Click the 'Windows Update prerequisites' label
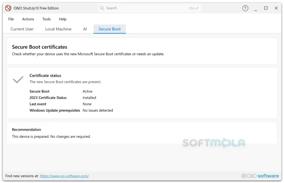284x183 pixels. [55, 110]
